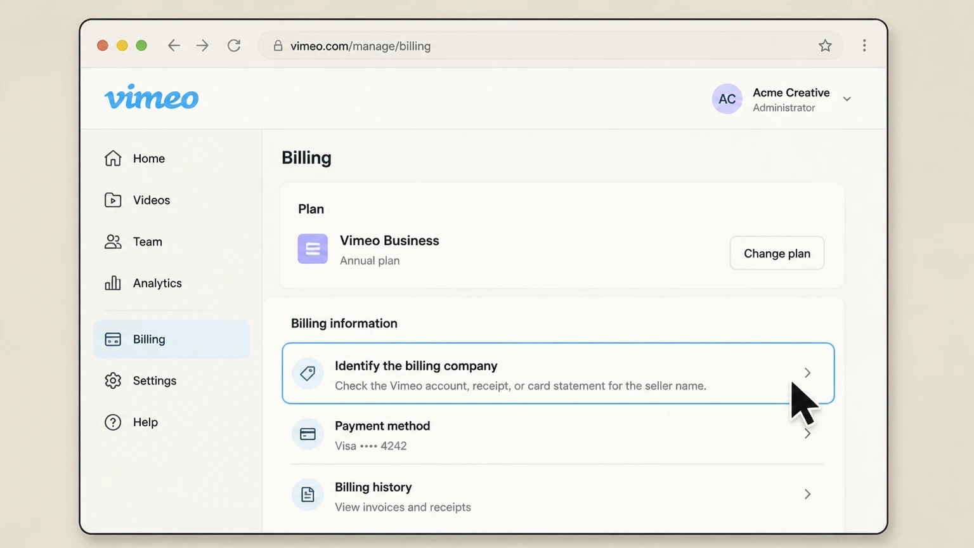Click View invoices and receipts text

point(403,507)
